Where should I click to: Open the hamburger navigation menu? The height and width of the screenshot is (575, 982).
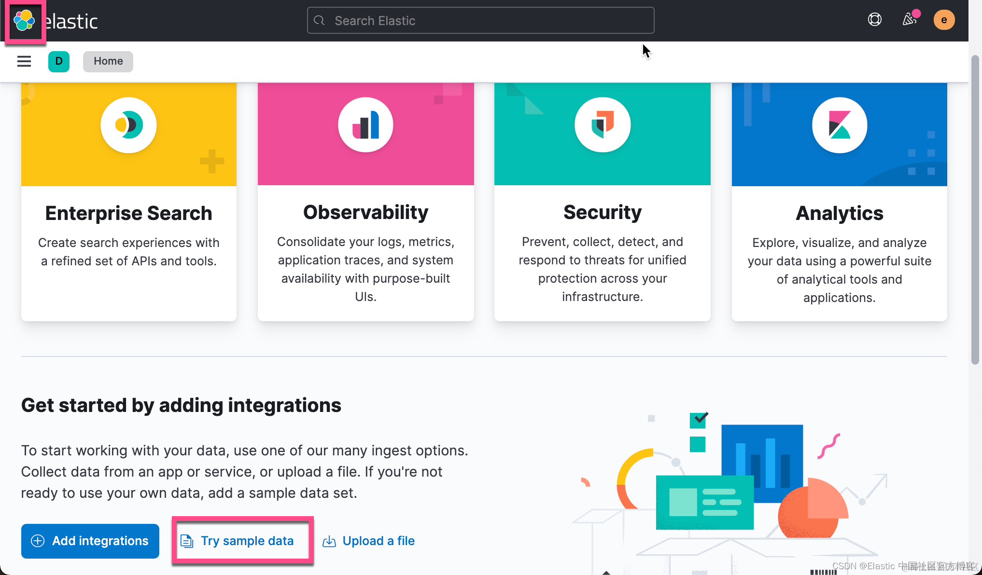pos(24,61)
